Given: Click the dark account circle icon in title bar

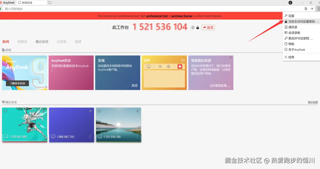Looking at the screenshot, I should [x=290, y=3].
